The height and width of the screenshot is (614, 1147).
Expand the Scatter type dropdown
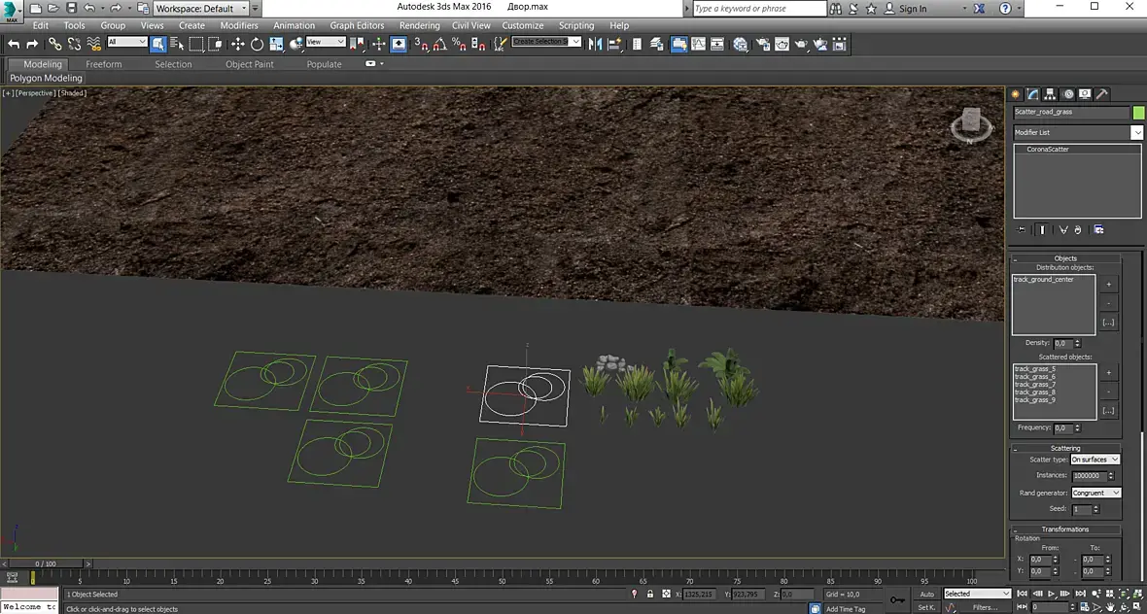[1095, 460]
